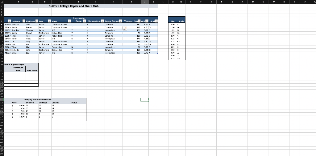Viewport: 316px width, 156px height.
Task: Open the LastName column filter dropdown
Action: [x=24, y=21]
